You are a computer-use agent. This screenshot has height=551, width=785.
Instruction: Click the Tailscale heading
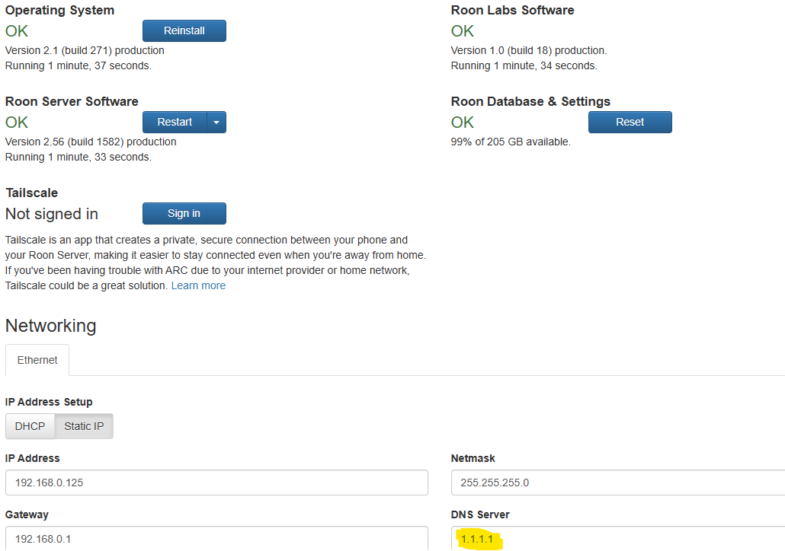point(31,193)
